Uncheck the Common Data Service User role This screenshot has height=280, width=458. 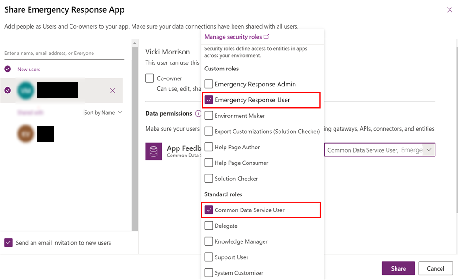209,210
